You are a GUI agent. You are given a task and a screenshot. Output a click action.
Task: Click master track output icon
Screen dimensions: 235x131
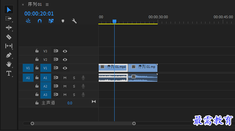(94, 102)
